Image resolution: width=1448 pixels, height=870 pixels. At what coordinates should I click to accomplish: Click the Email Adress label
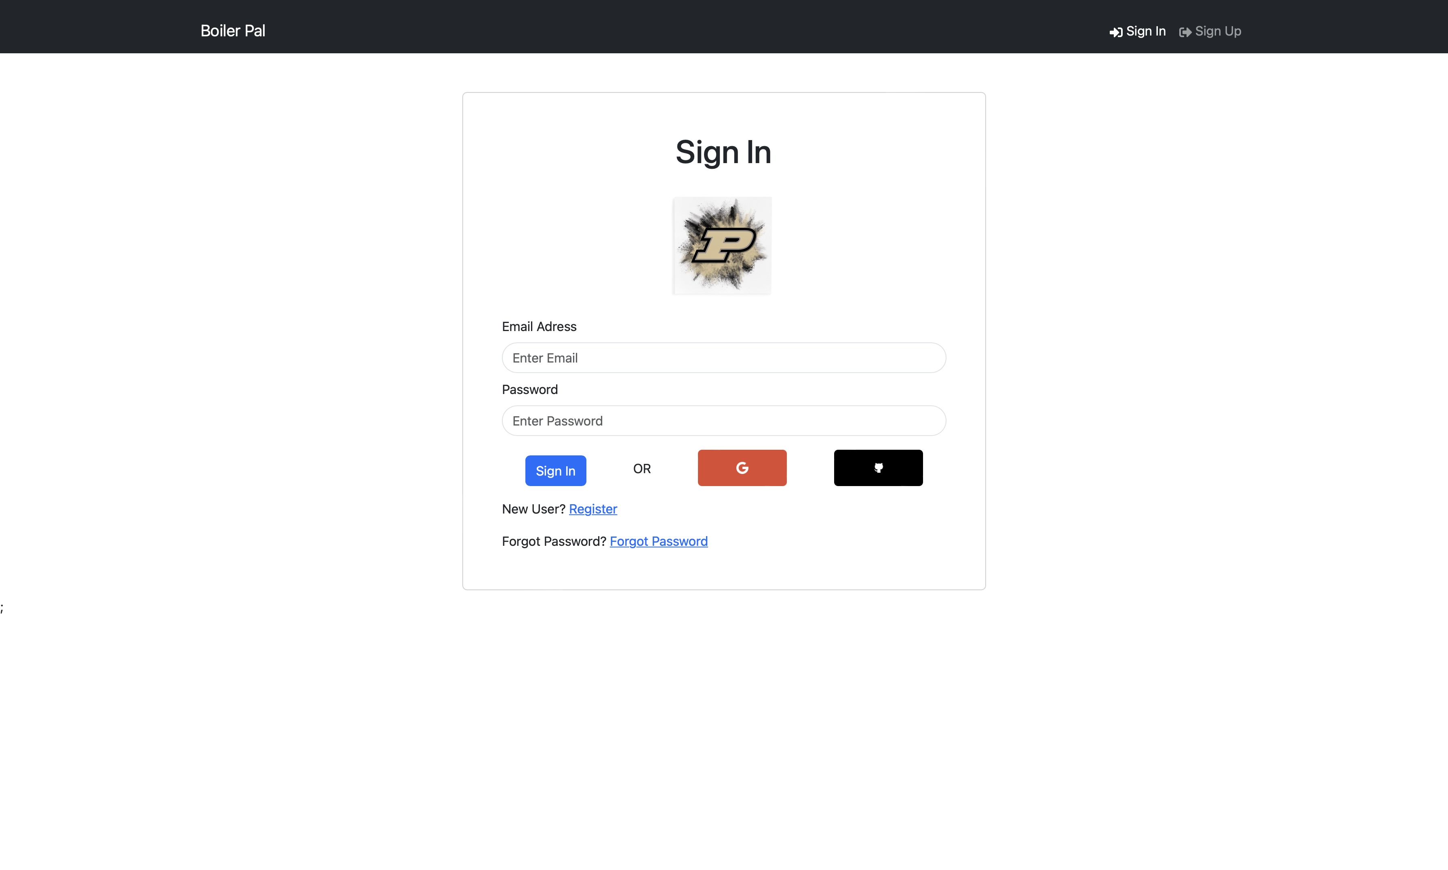(539, 327)
